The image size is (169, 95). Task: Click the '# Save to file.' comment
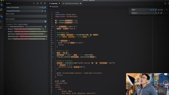[x=63, y=51]
